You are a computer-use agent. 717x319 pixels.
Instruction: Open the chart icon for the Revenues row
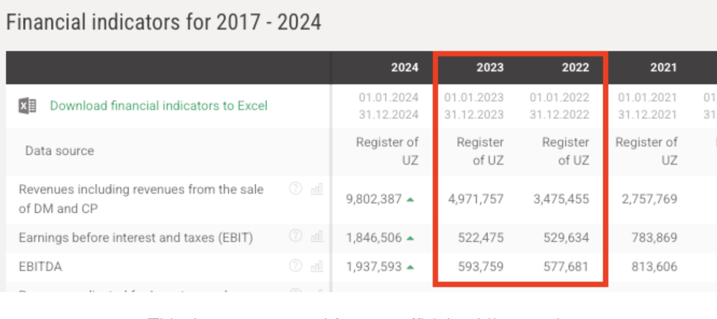point(317,189)
